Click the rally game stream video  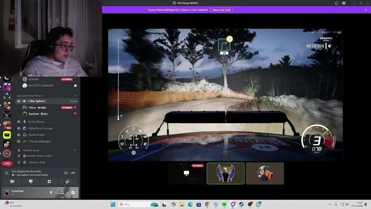[225, 95]
